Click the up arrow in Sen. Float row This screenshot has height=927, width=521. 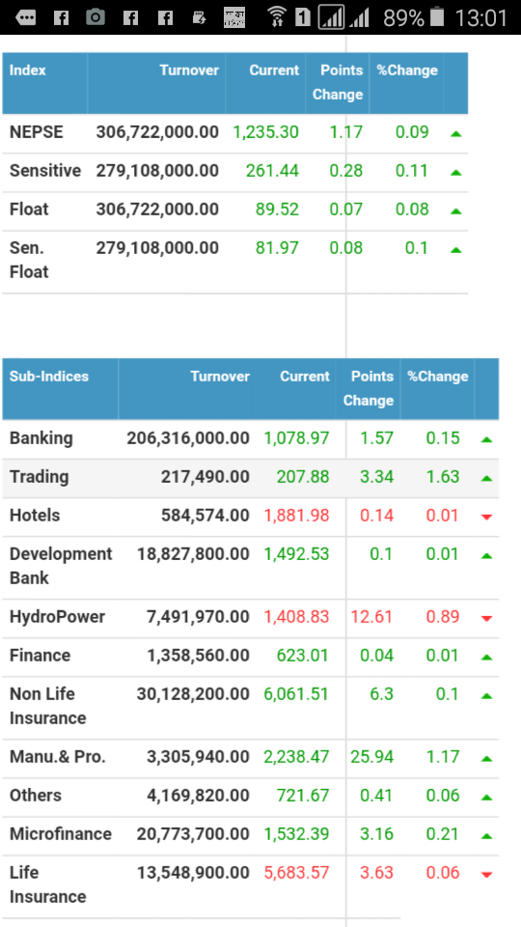coord(455,250)
